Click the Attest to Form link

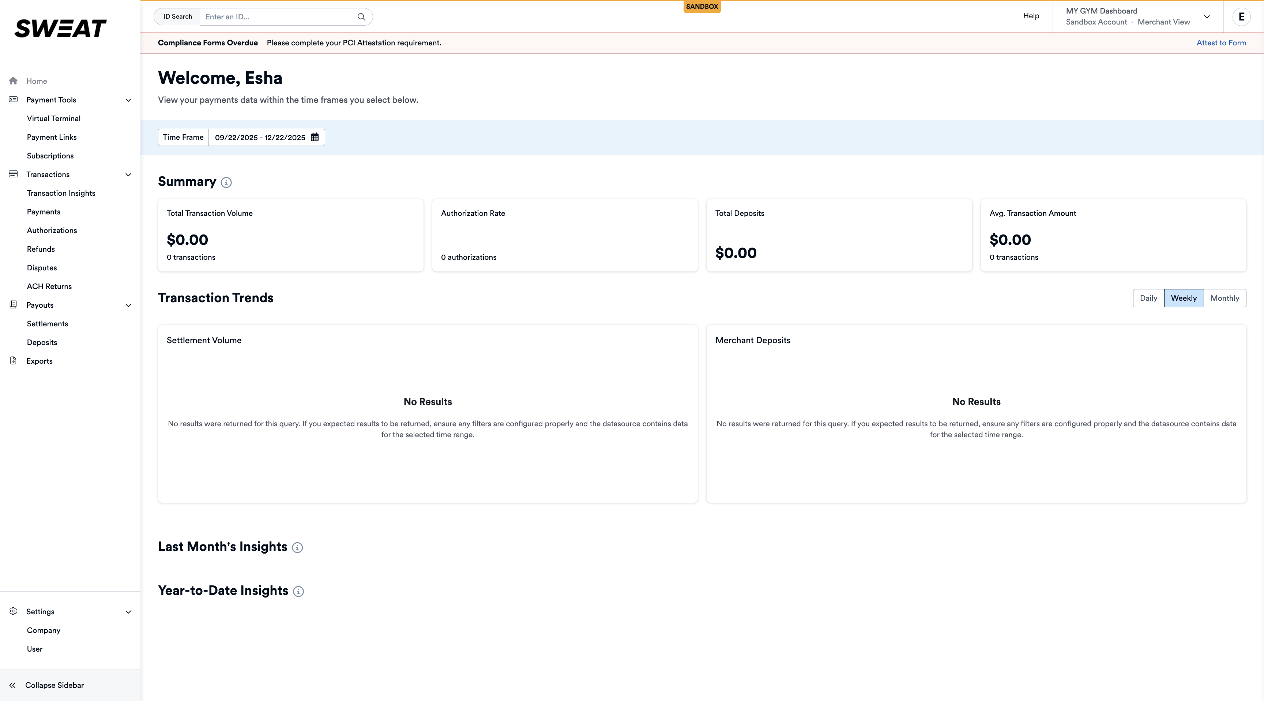point(1221,43)
